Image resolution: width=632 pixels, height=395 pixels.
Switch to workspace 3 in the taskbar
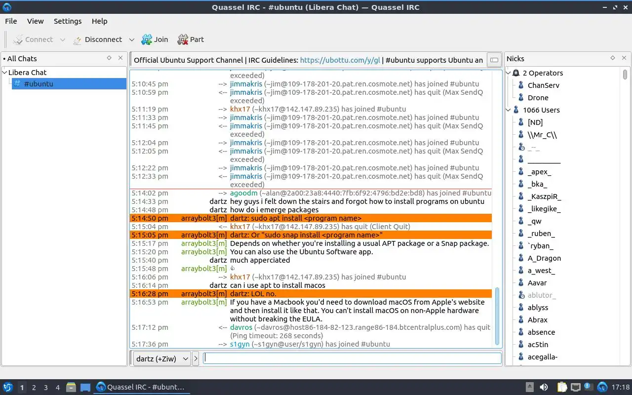45,388
